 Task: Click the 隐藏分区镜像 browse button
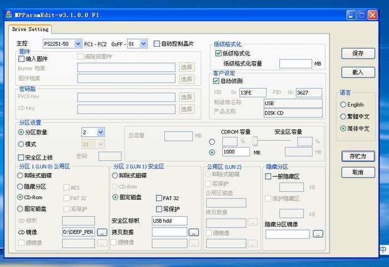pos(318,234)
